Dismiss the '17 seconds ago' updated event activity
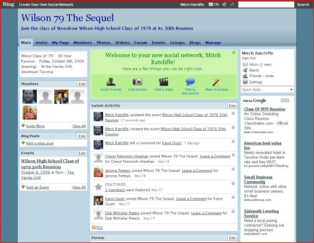This screenshot has width=314, height=243. pyautogui.click(x=233, y=113)
